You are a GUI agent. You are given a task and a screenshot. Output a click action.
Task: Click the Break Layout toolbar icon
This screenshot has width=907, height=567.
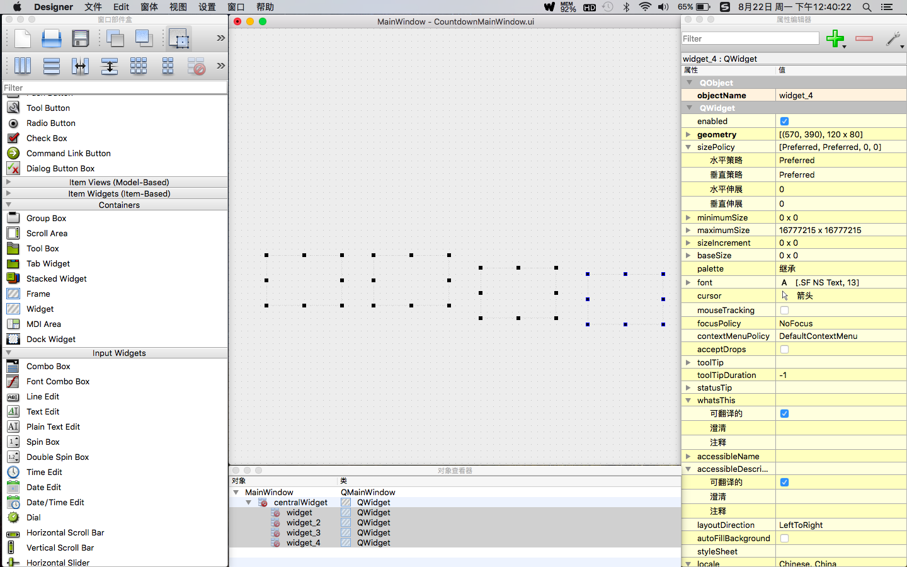pos(197,66)
